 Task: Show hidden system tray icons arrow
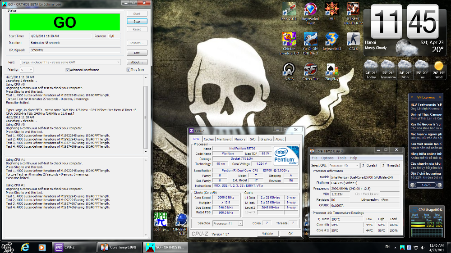tap(395, 247)
